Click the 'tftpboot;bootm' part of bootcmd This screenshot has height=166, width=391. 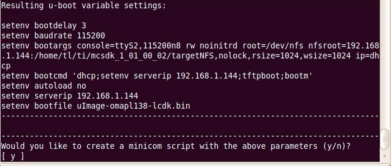pyautogui.click(x=276, y=76)
